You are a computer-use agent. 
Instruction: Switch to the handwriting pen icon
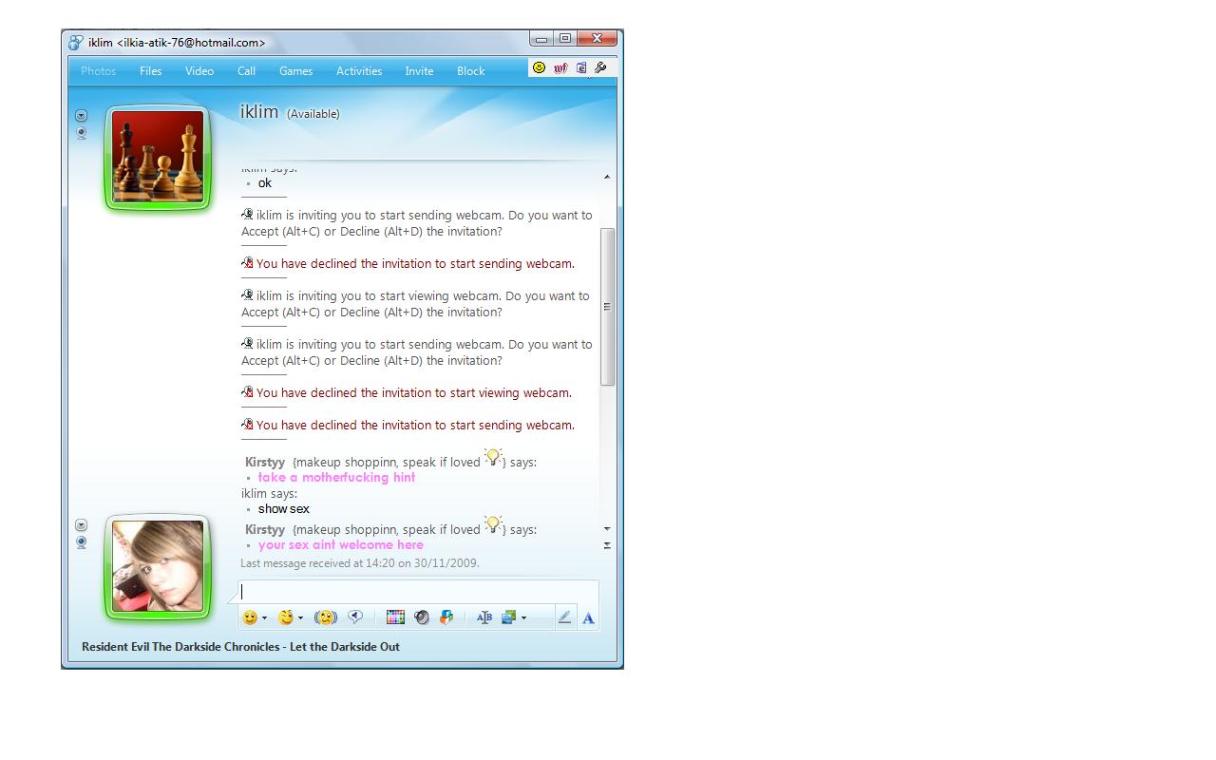(x=564, y=617)
